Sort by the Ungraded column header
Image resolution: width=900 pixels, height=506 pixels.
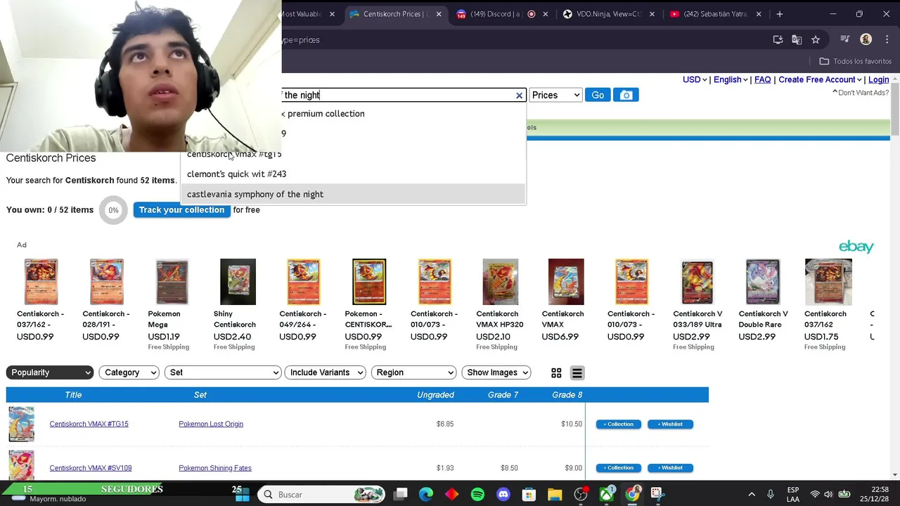click(x=435, y=395)
